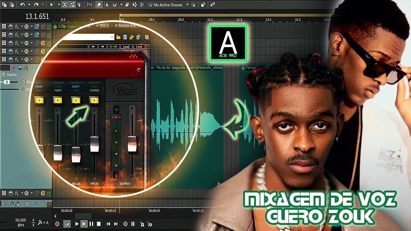Arm the vocal track for recording
Screen dimensions: 411x231
pos(14,68)
